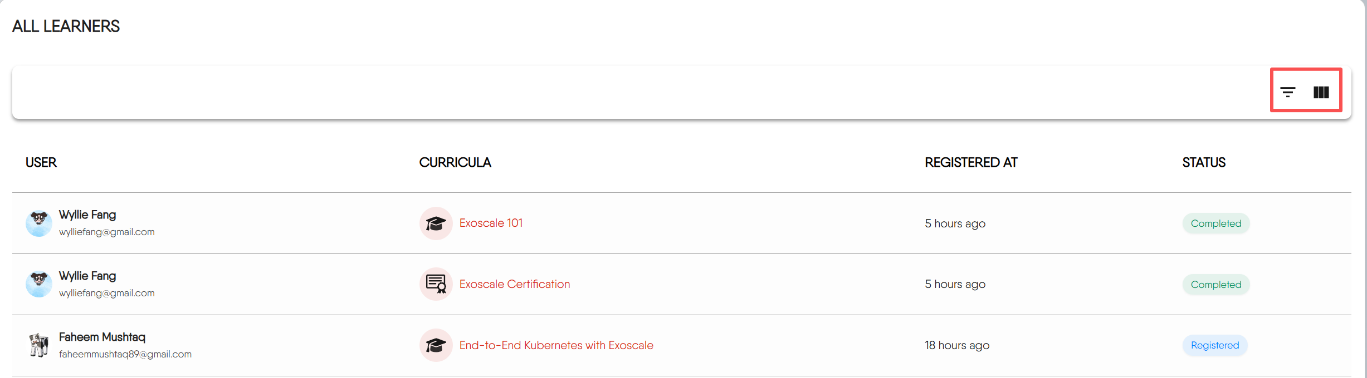Select the Faheem Mushtaq user name

coord(102,337)
